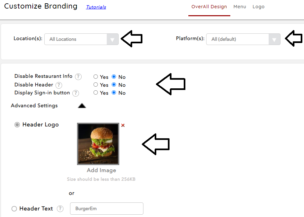Click help icon beside Header Text

coord(60,209)
